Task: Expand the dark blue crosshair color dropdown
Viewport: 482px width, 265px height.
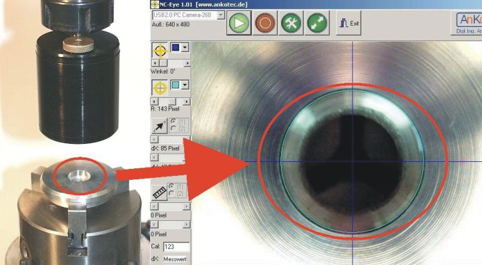Action: [186, 48]
